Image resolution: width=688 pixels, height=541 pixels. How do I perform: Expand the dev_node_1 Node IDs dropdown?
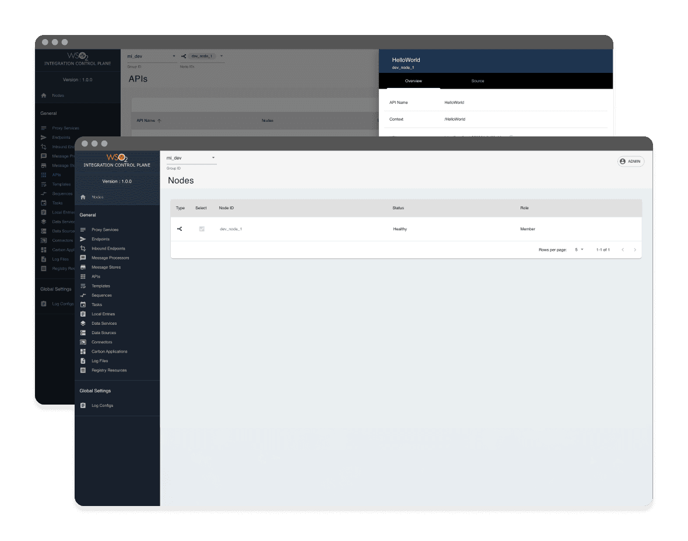[222, 56]
